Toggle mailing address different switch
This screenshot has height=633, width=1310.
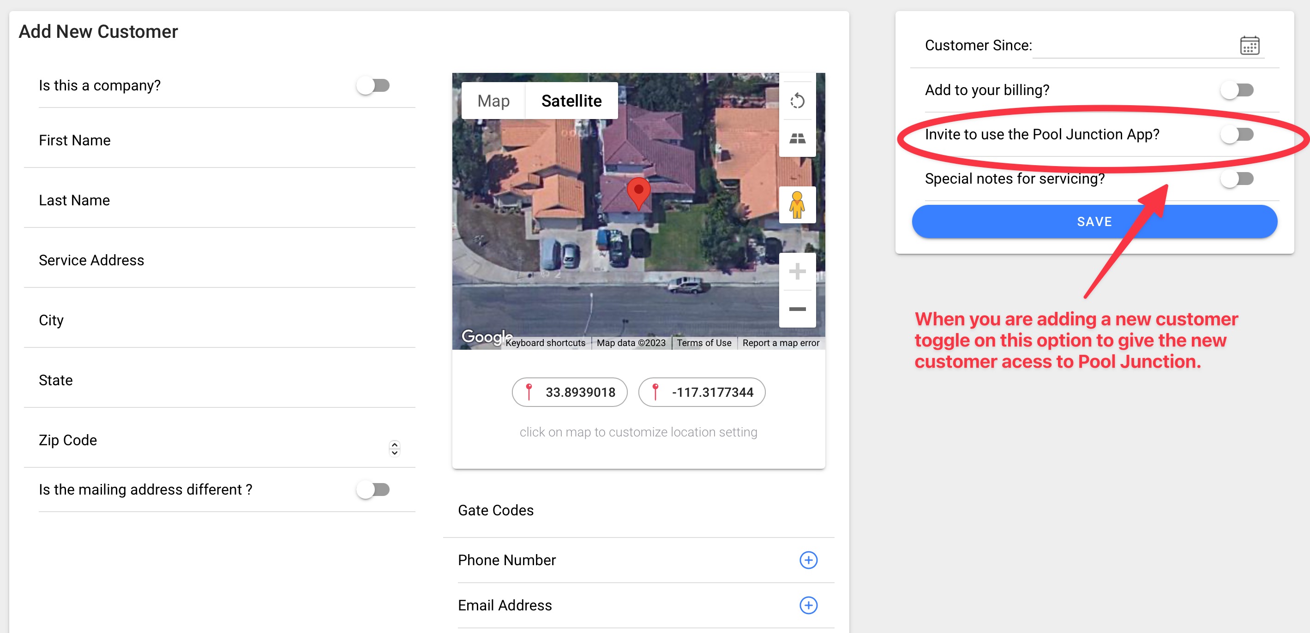pyautogui.click(x=373, y=490)
